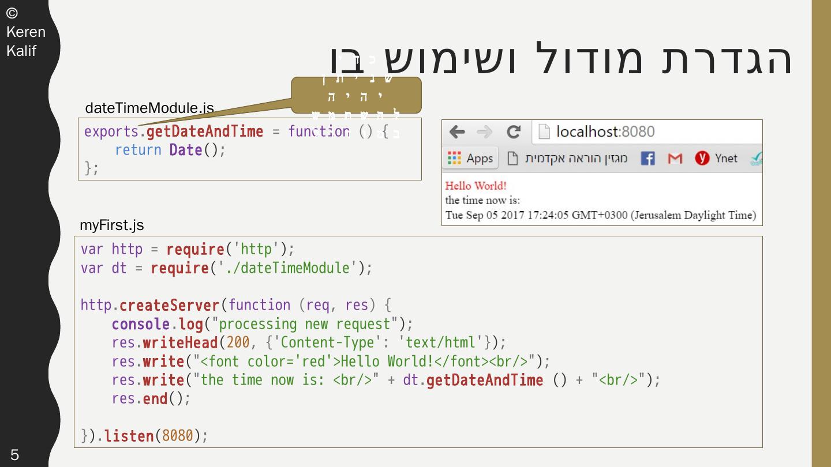Click the '}).listen(8080);' code line
This screenshot has height=467, width=831.
pos(144,436)
